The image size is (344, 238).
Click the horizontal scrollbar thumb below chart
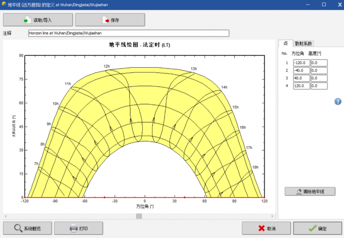click(x=139, y=216)
